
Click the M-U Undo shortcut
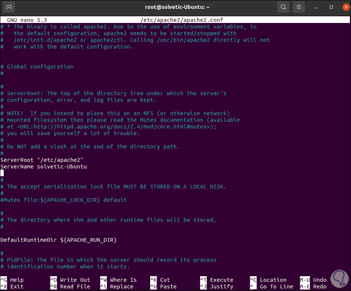click(x=313, y=280)
